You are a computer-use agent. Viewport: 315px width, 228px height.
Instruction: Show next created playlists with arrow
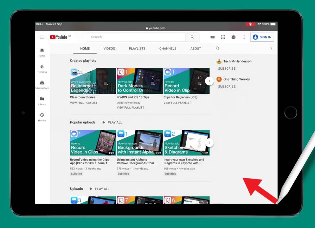coord(209,81)
